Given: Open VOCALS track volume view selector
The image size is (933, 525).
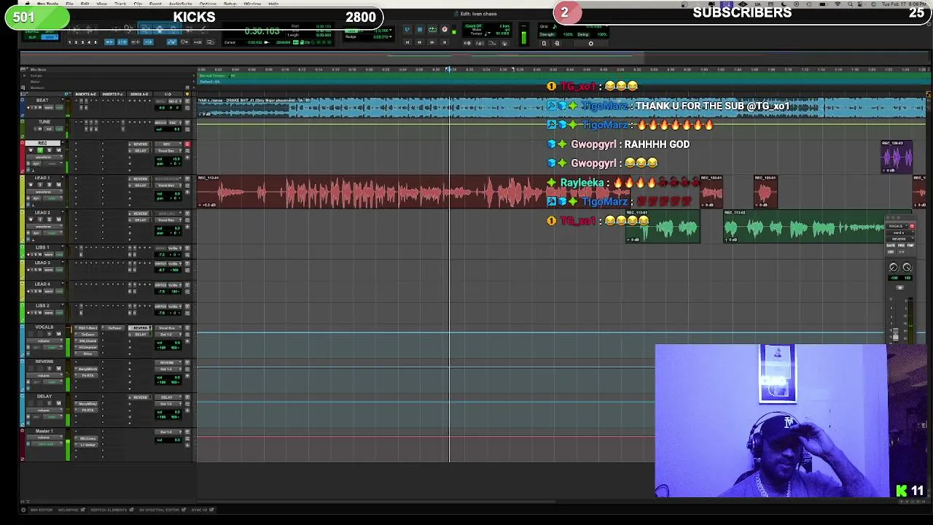Looking at the screenshot, I should [x=44, y=341].
